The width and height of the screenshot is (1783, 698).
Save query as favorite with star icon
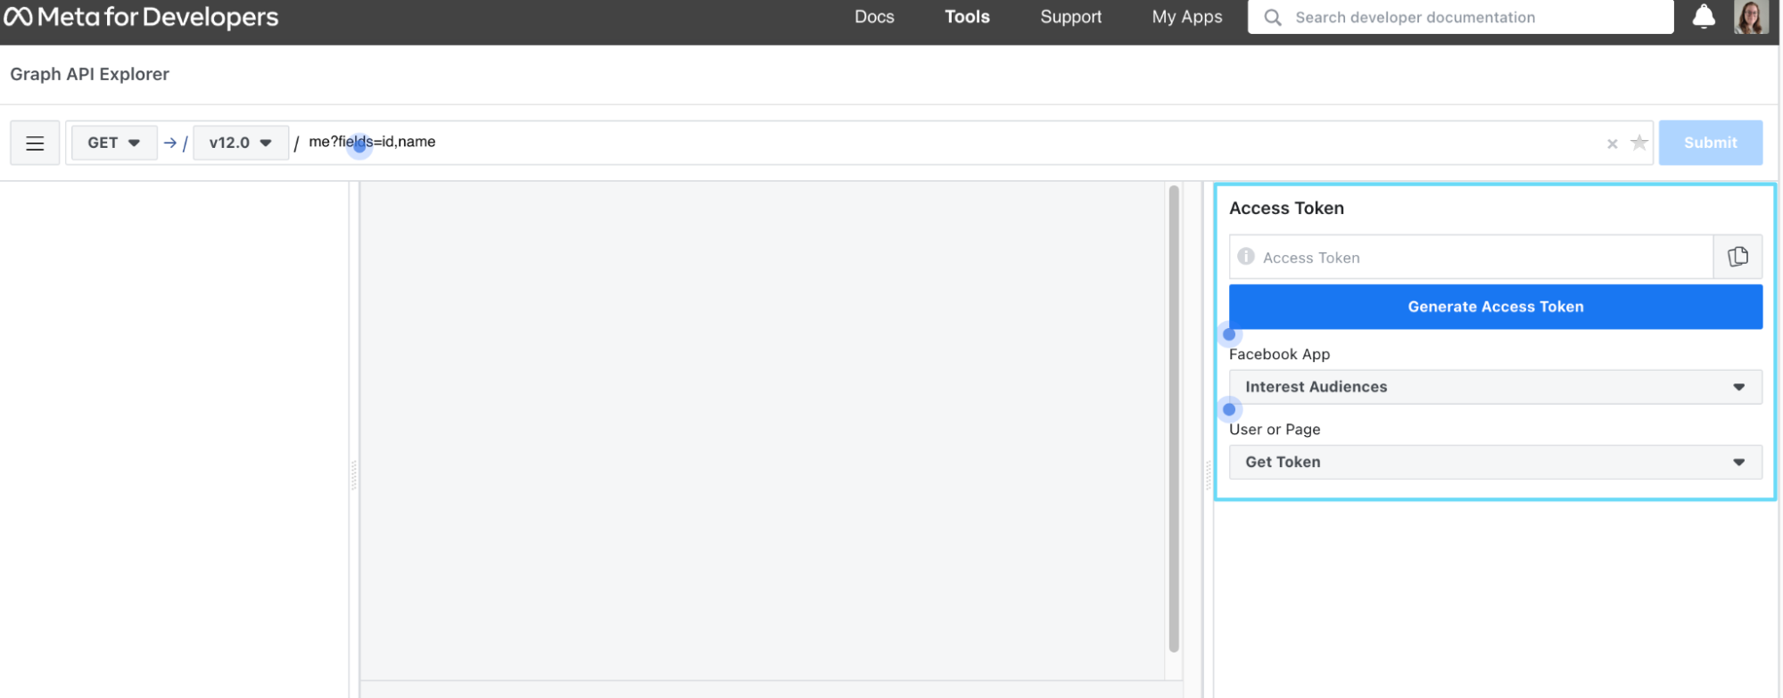coord(1639,143)
